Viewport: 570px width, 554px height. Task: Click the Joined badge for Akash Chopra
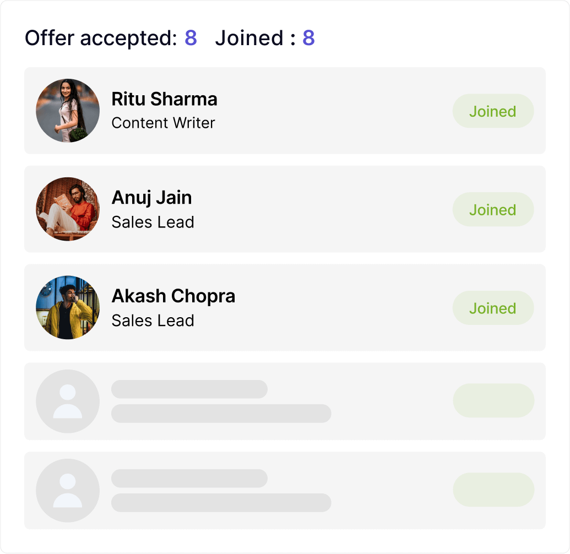(493, 308)
